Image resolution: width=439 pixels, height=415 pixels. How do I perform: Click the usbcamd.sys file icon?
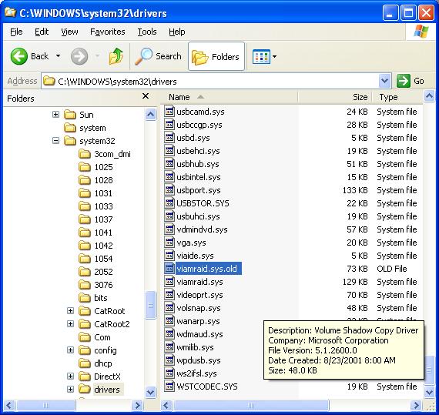(169, 112)
